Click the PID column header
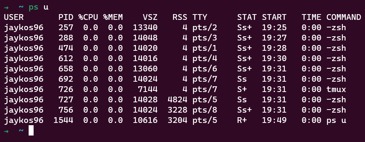 click(x=66, y=17)
